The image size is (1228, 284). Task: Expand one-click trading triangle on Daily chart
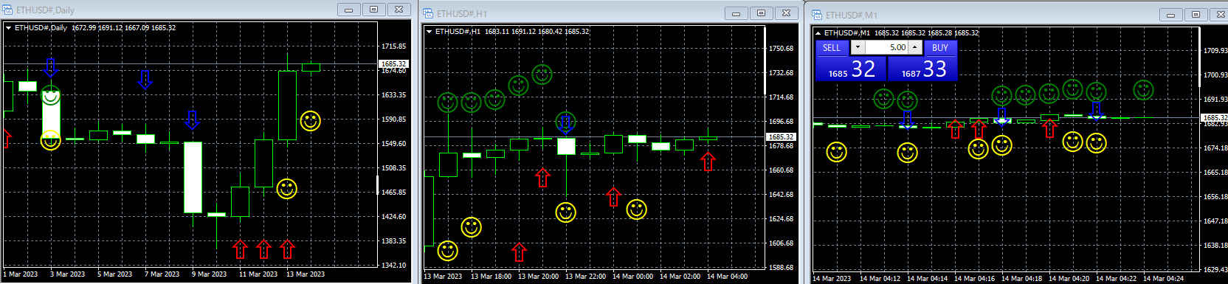pyautogui.click(x=8, y=28)
